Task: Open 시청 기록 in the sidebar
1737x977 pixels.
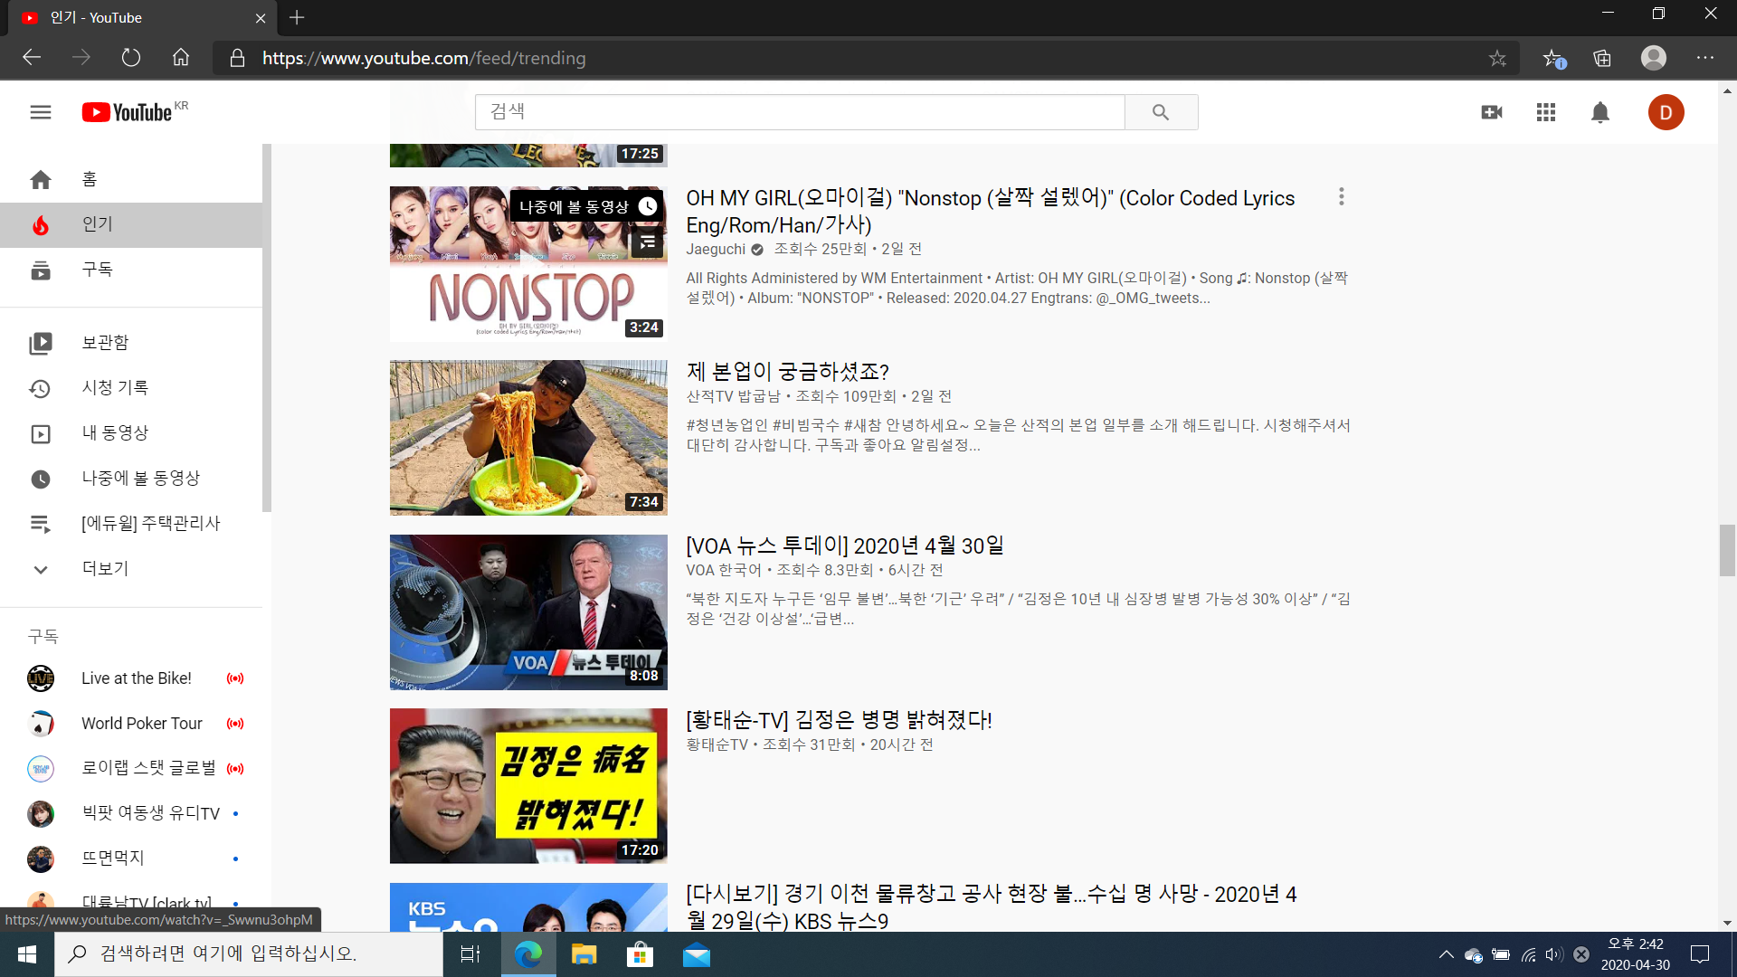Action: pyautogui.click(x=131, y=388)
